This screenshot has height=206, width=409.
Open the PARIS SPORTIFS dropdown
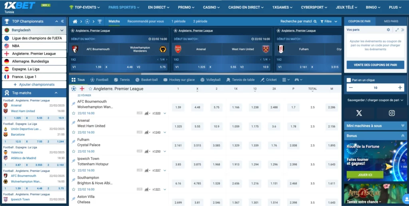(x=124, y=7)
